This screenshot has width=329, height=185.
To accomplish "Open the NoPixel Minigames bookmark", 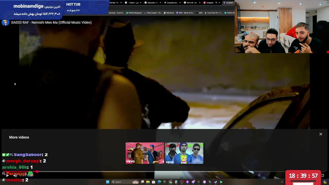I will coord(134,13).
